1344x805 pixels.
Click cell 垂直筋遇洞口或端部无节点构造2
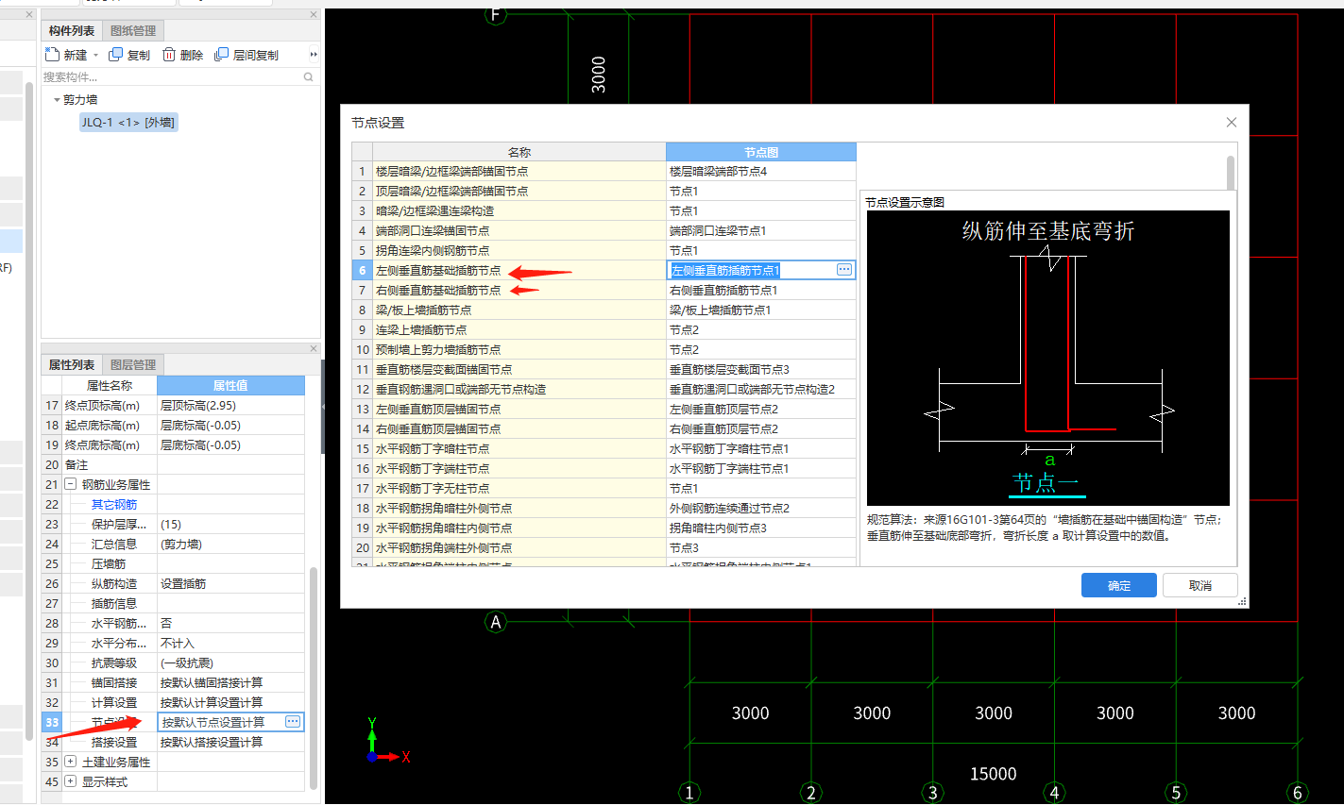pyautogui.click(x=761, y=390)
